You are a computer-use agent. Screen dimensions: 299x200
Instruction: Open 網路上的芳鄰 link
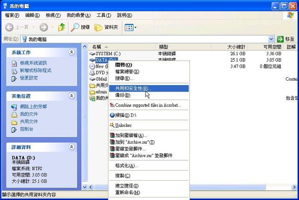click(33, 106)
